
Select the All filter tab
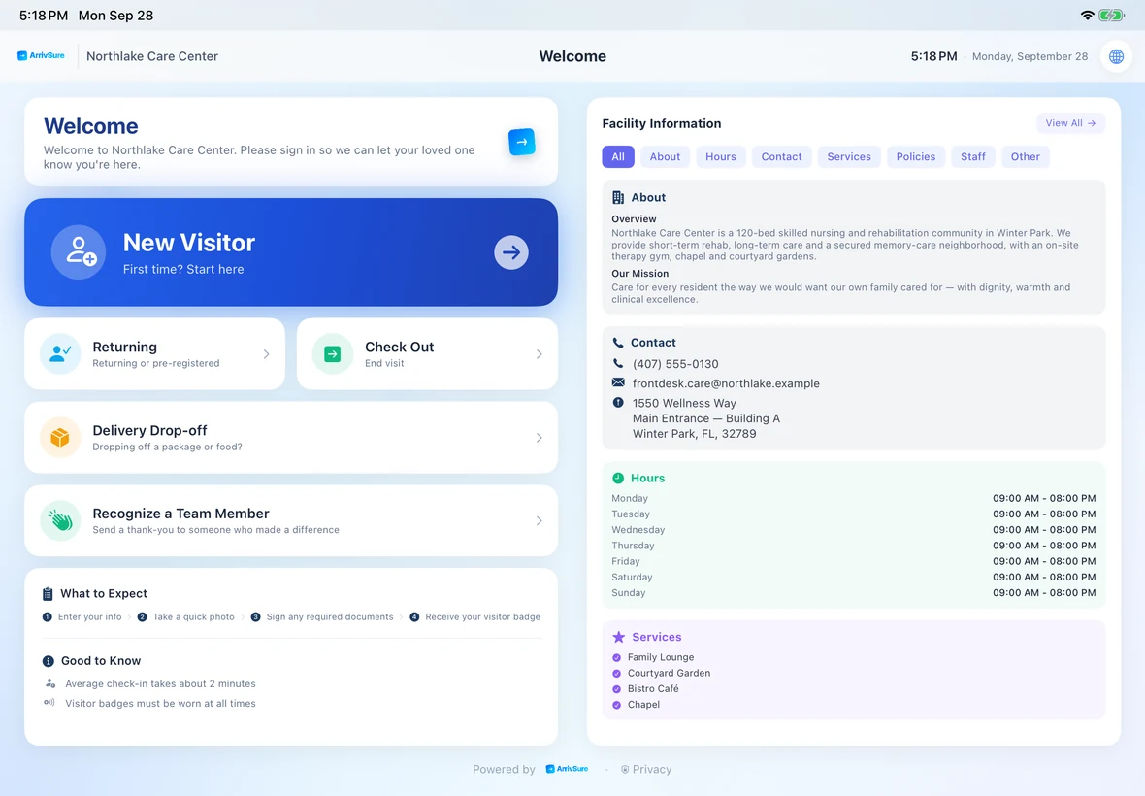[618, 156]
